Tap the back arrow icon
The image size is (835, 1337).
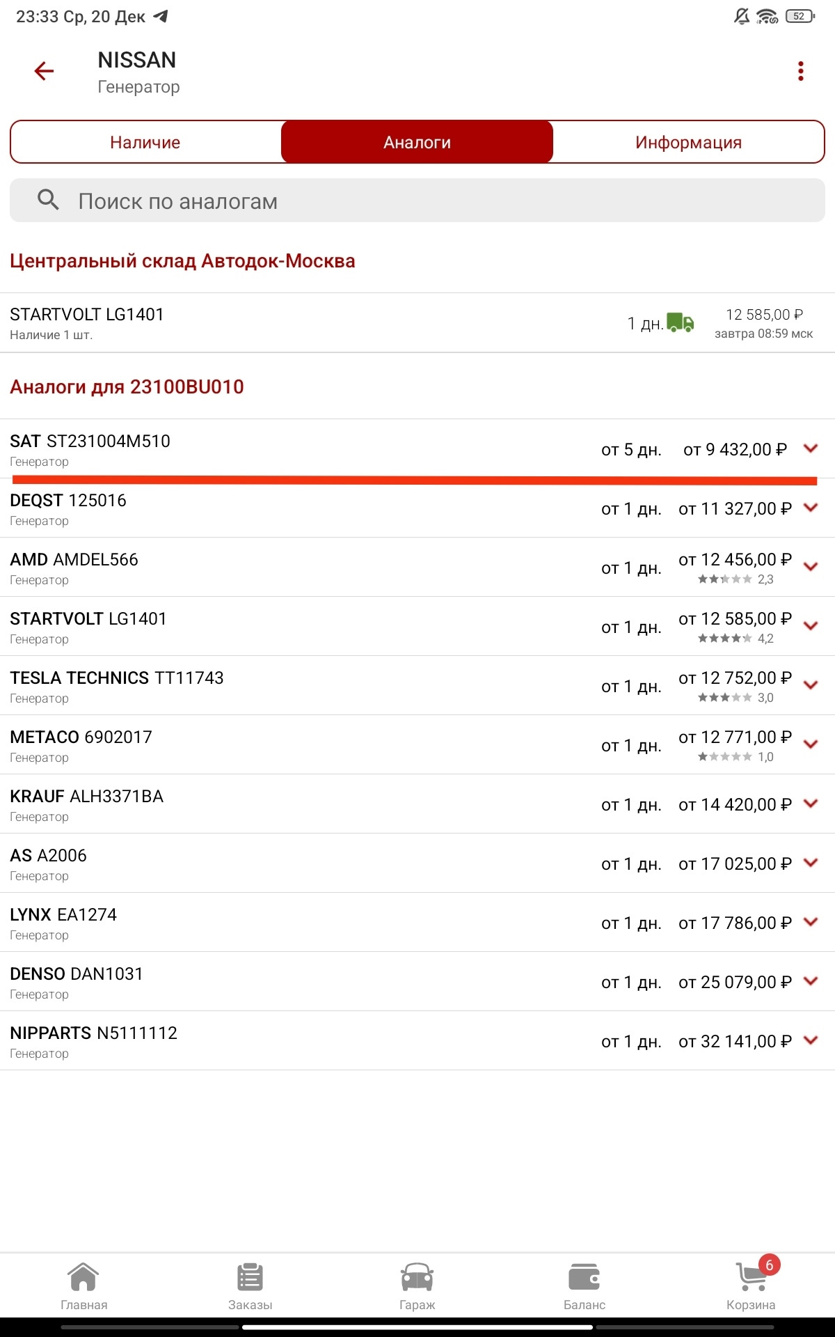44,71
